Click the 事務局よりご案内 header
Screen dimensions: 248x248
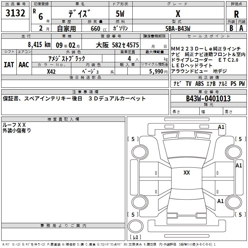(x=63, y=226)
